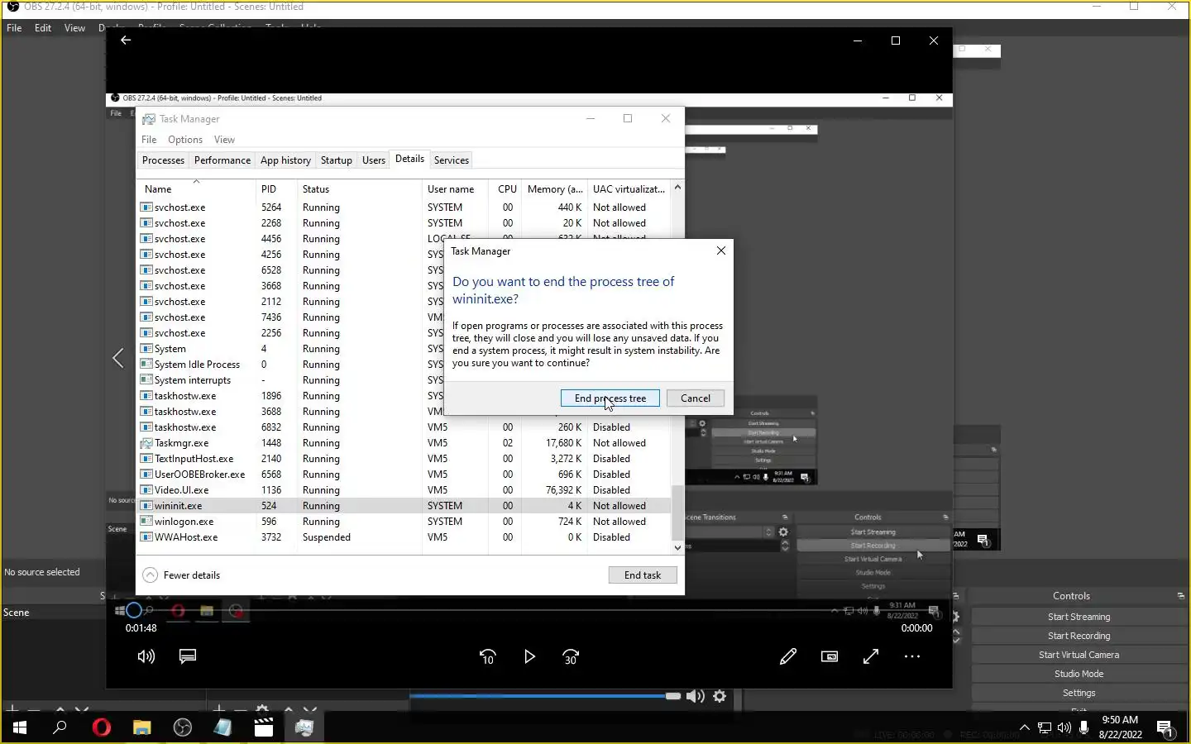
Task: Select the WWAHost.exe process row
Action: point(404,537)
